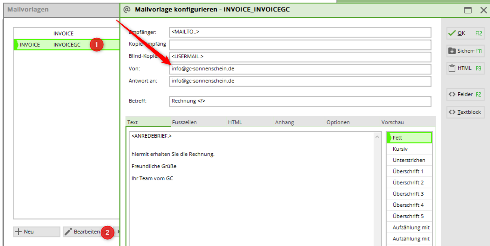
Task: Select the INVOICE INVOICEGC template row
Action: [x=66, y=45]
